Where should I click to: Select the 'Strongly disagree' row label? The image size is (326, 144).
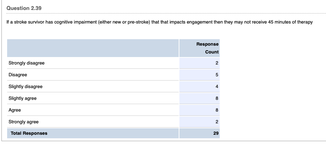coord(26,63)
